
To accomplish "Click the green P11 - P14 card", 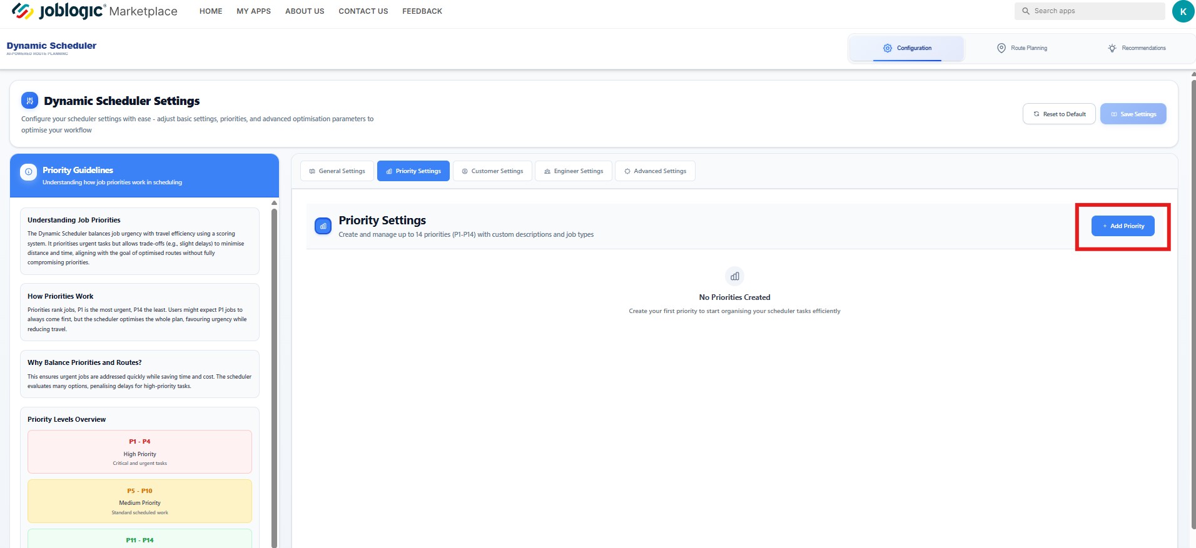I will pyautogui.click(x=139, y=539).
